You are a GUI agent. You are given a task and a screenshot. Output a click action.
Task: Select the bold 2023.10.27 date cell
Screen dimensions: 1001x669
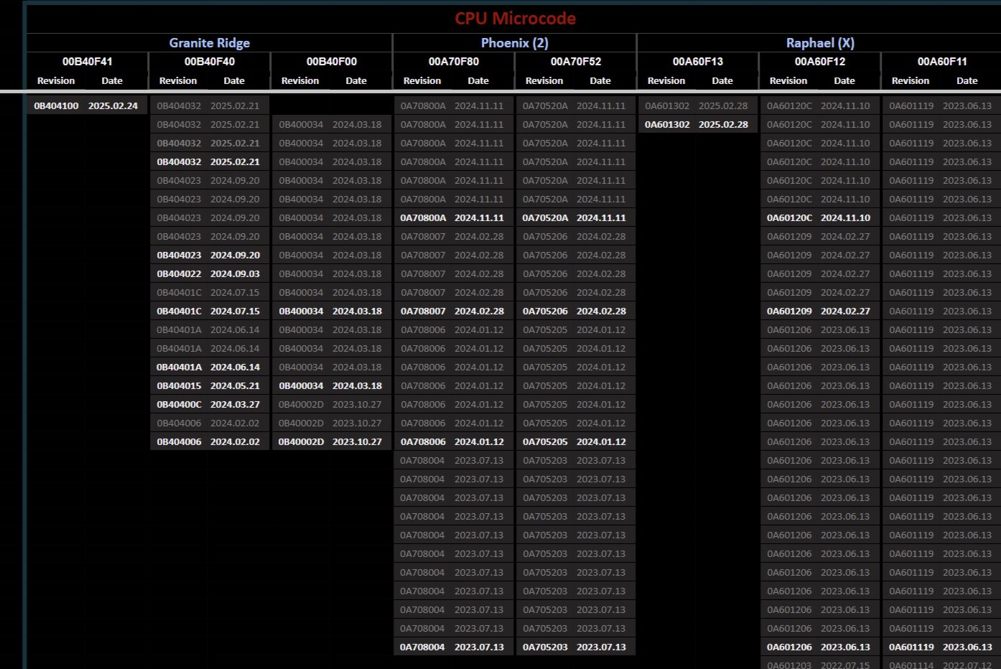click(x=357, y=441)
